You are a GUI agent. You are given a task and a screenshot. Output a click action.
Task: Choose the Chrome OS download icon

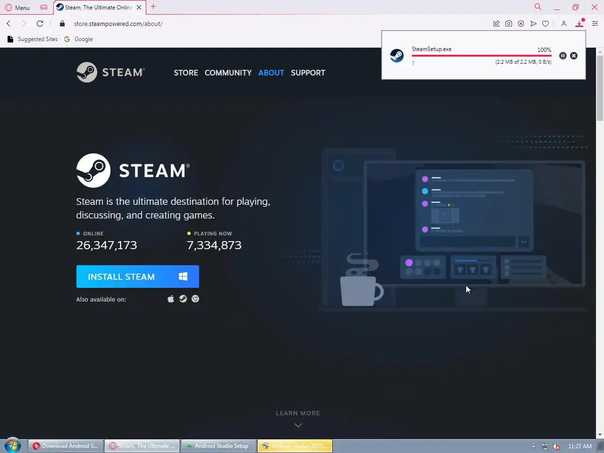195,299
